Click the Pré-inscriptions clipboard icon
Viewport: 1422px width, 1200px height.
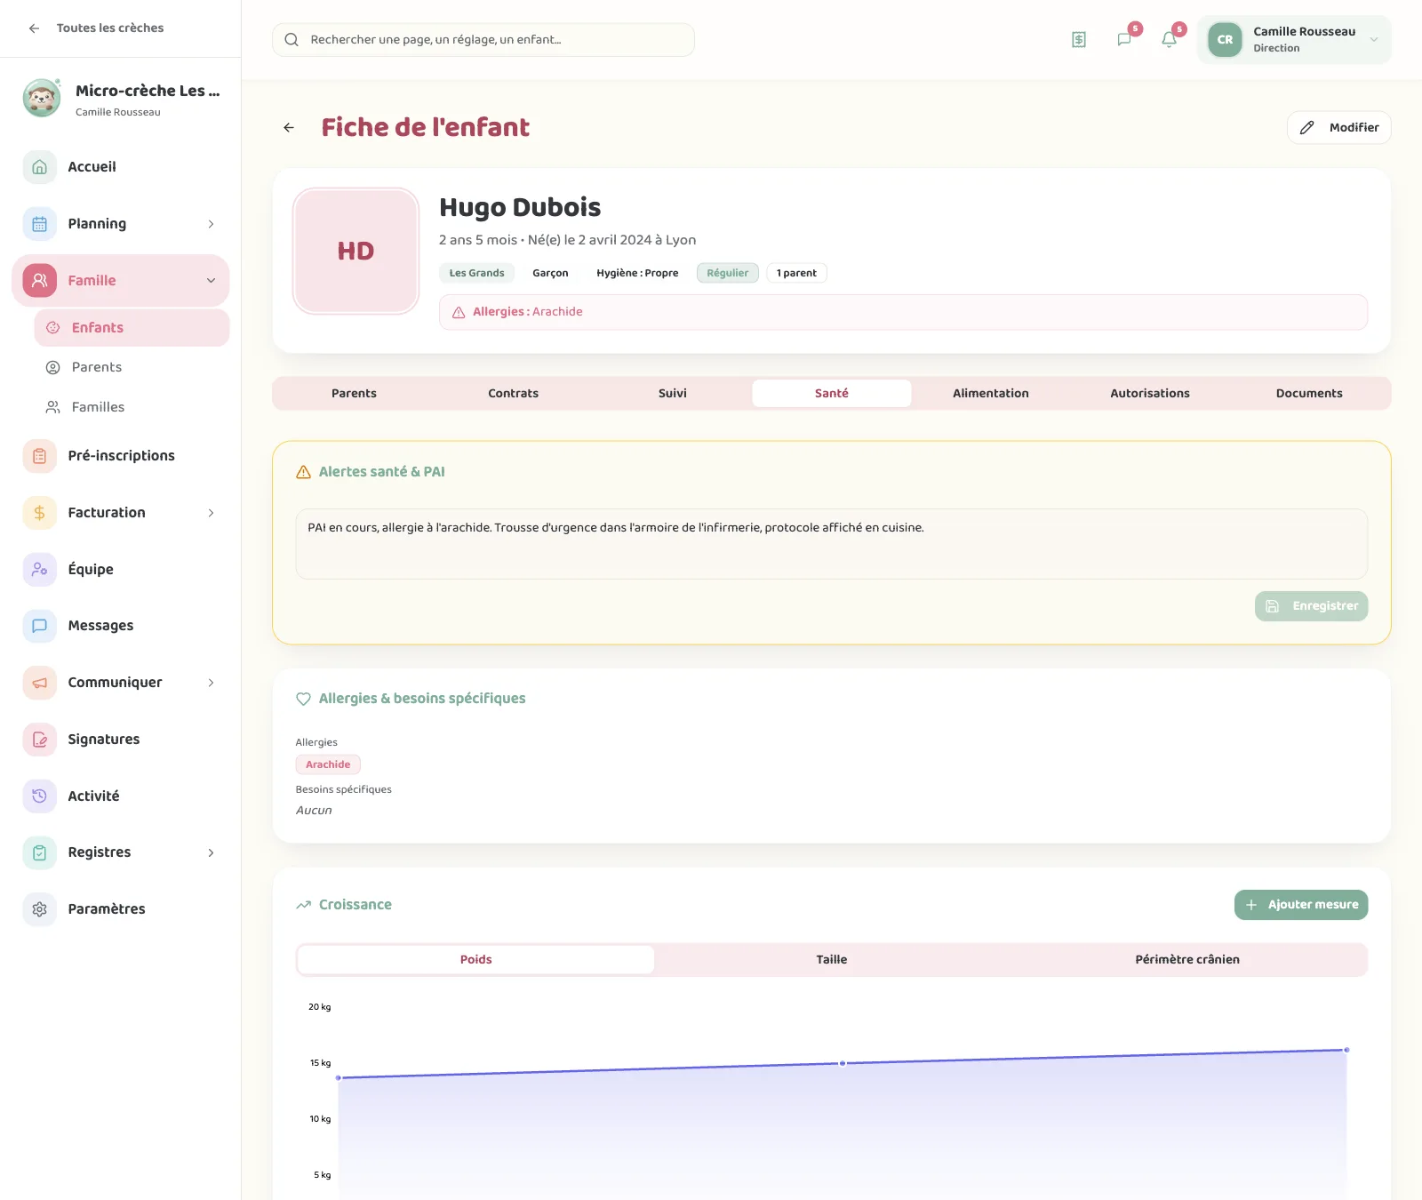coord(40,456)
